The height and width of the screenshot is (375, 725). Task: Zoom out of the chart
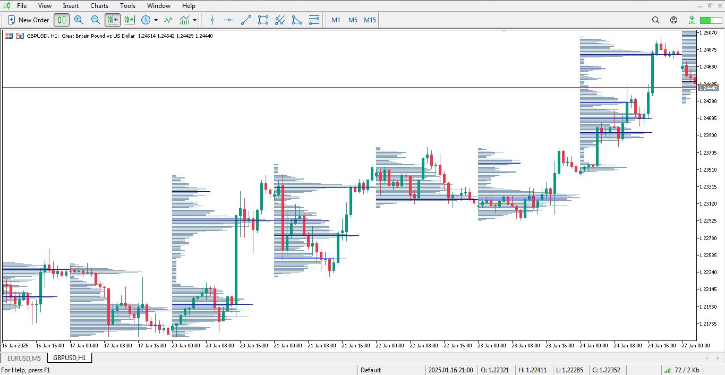click(x=96, y=20)
